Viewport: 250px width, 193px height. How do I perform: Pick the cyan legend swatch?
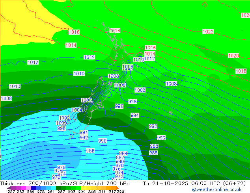point(54,188)
